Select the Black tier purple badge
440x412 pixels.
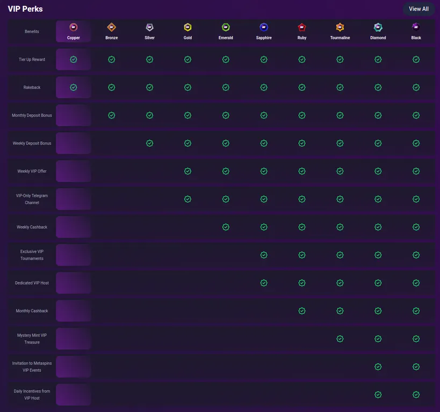point(416,27)
